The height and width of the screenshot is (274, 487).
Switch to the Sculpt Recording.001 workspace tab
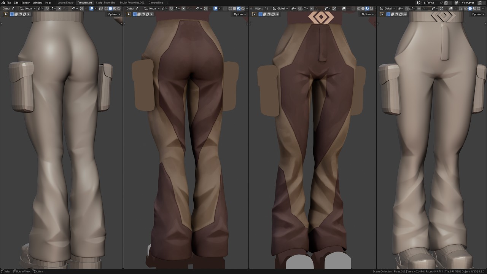tap(132, 3)
